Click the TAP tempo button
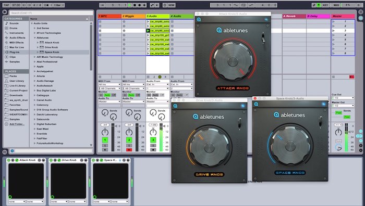The width and height of the screenshot is (365, 206). pos(6,5)
